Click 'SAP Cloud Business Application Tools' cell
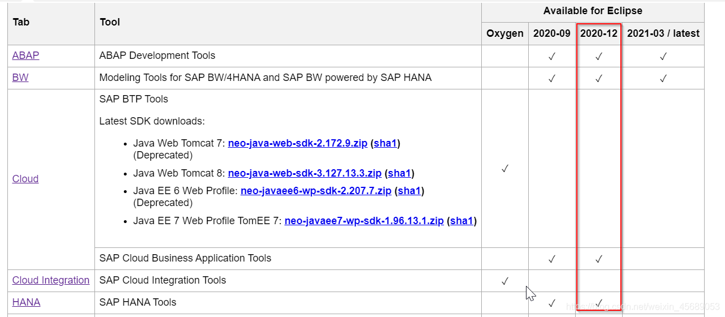 click(288, 259)
